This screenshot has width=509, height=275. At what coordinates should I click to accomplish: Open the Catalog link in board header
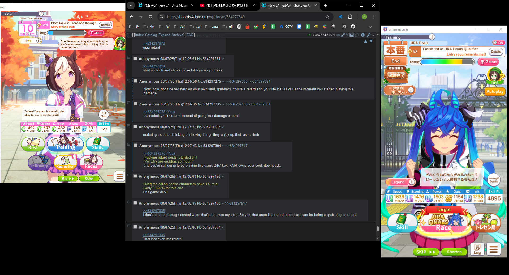[151, 35]
